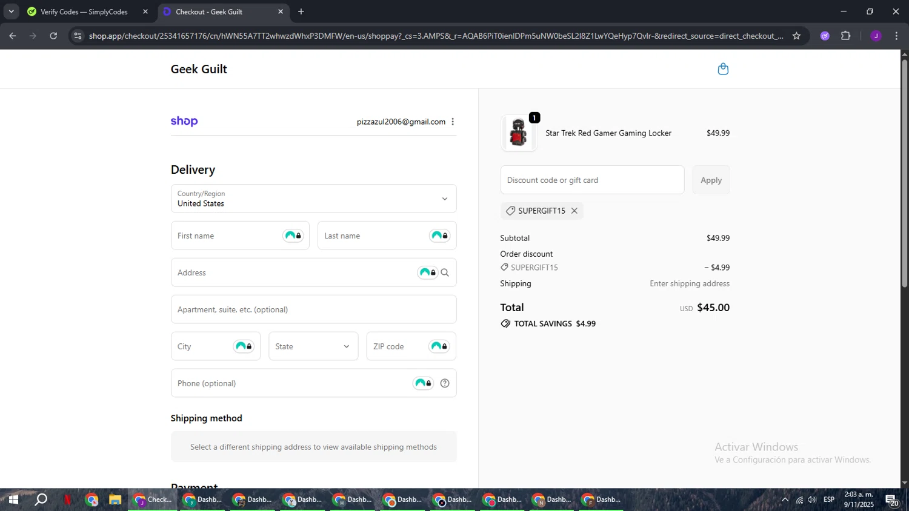This screenshot has width=909, height=511.
Task: Apply the discount code
Action: coord(711,180)
